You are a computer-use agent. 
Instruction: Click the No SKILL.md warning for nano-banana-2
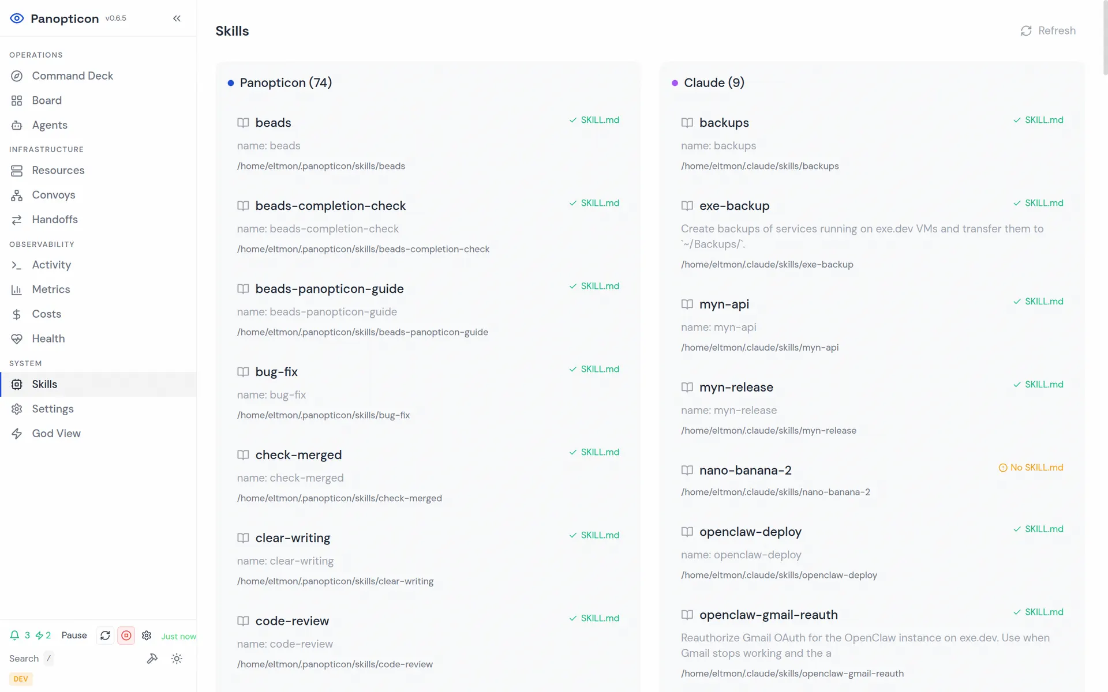[1031, 468]
